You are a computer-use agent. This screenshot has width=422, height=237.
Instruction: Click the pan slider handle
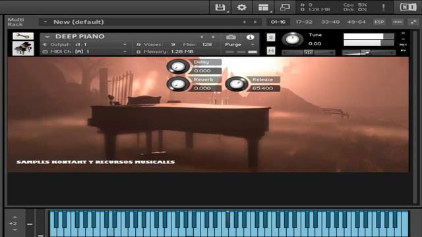pyautogui.click(x=309, y=53)
